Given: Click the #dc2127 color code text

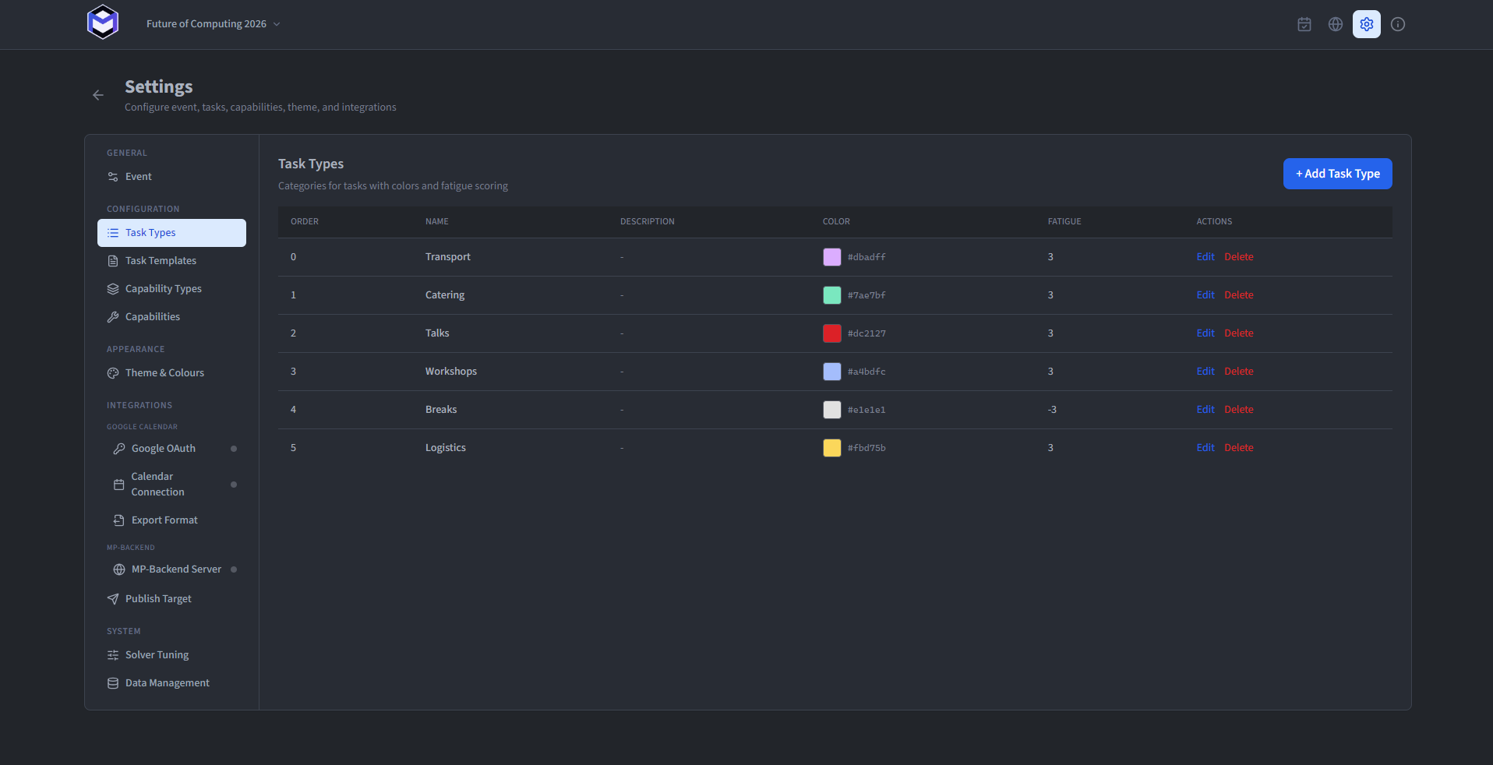Looking at the screenshot, I should tap(867, 333).
